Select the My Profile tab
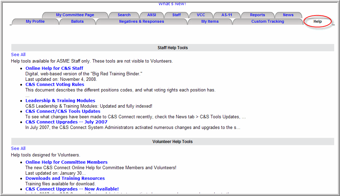The width and height of the screenshot is (340, 196). pyautogui.click(x=35, y=21)
